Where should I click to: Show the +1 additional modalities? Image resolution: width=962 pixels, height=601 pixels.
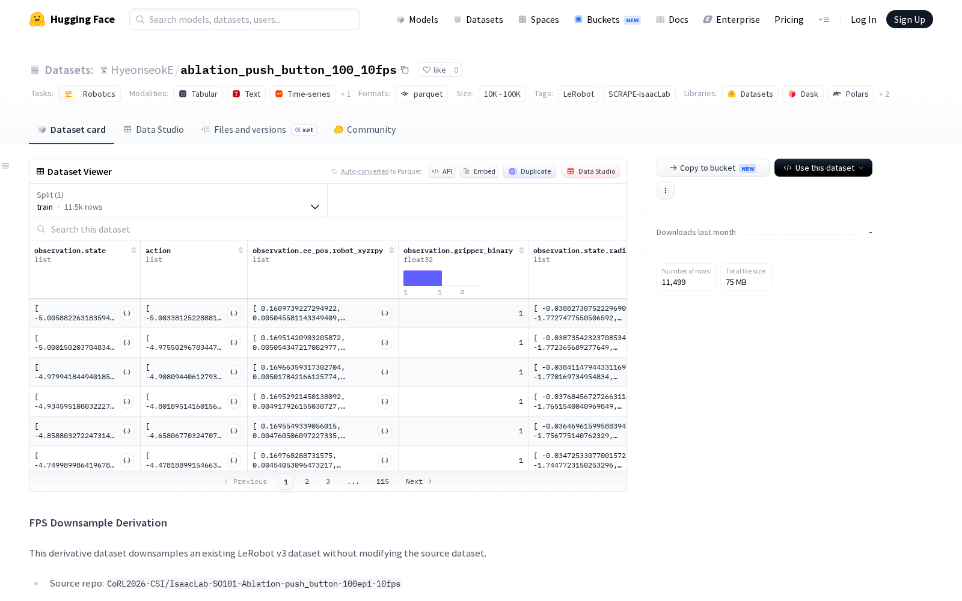tap(346, 94)
